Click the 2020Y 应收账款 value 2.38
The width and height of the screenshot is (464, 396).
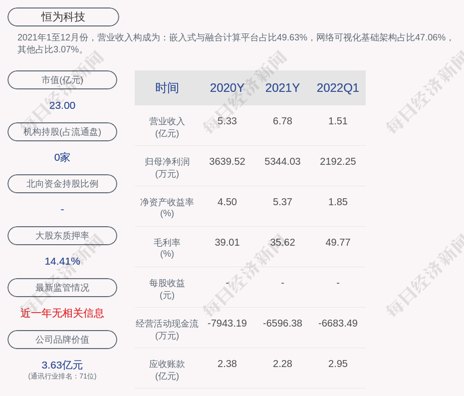tap(227, 364)
